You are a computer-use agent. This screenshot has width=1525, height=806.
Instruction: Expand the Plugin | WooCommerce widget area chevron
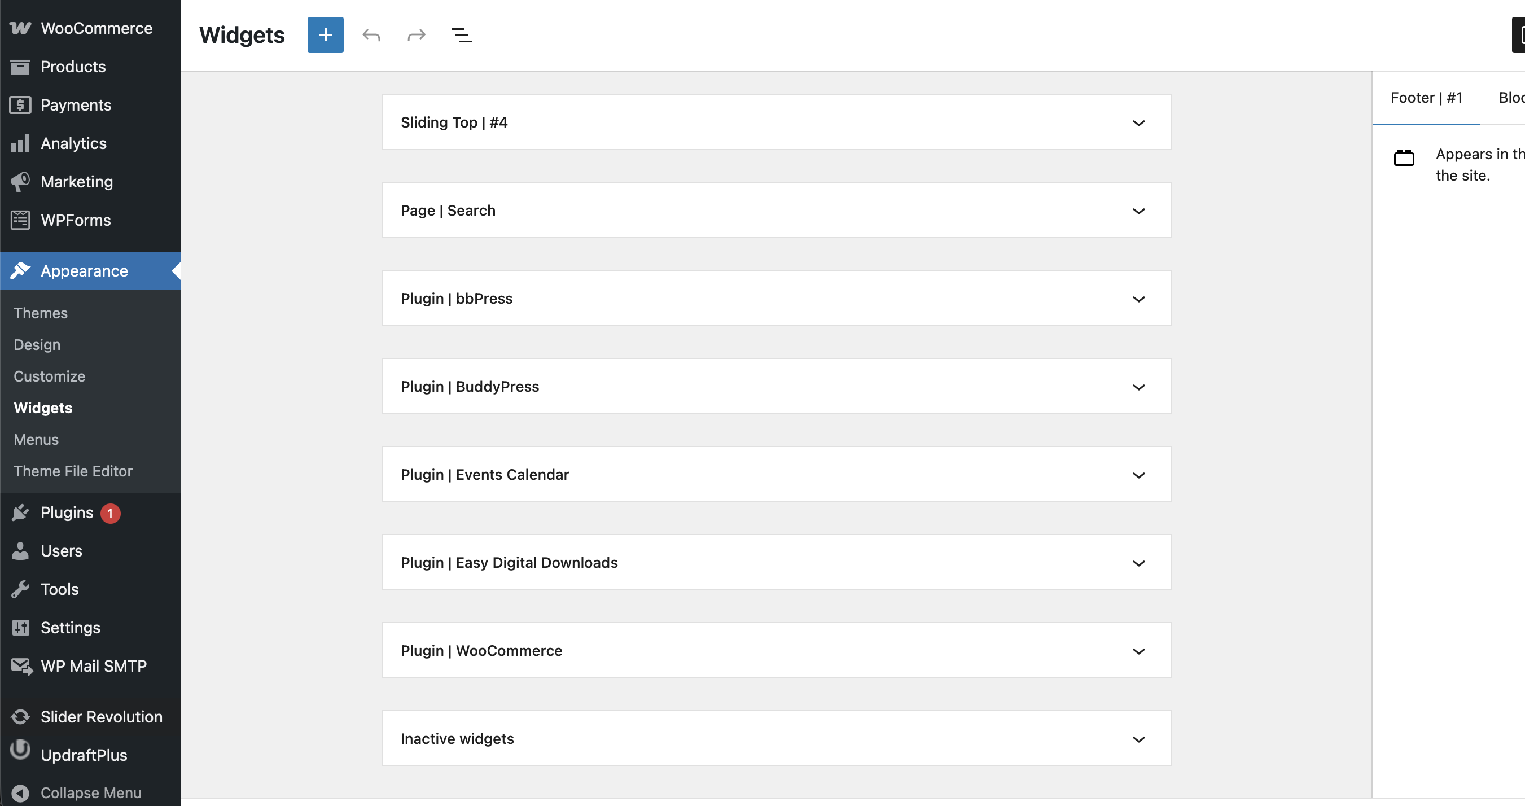click(1138, 651)
